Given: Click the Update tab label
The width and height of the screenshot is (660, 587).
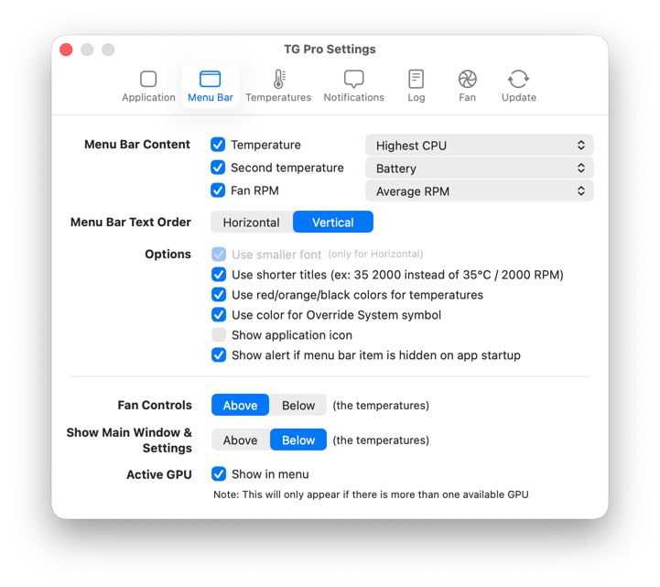Looking at the screenshot, I should tap(518, 98).
